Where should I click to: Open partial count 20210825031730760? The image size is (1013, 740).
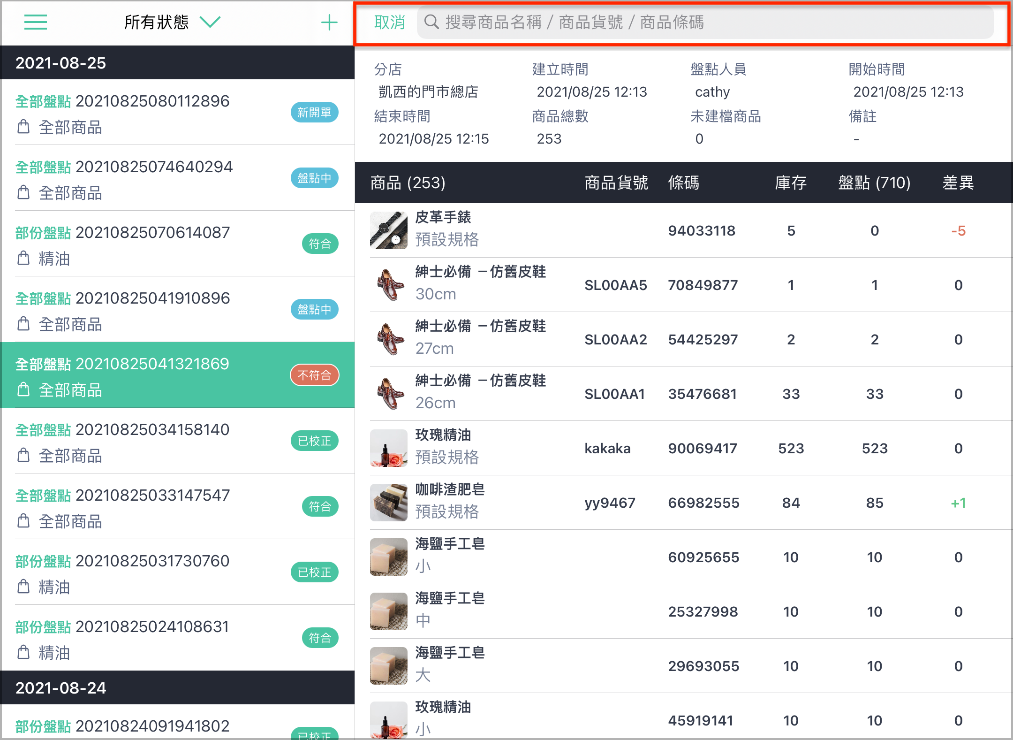pos(178,572)
